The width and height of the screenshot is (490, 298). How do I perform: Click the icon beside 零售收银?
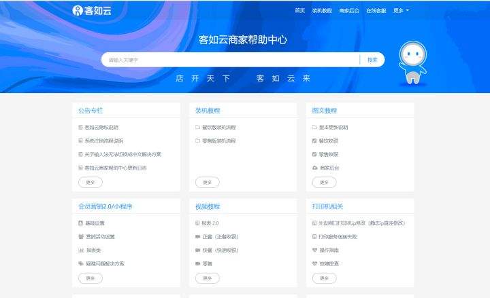(314, 154)
